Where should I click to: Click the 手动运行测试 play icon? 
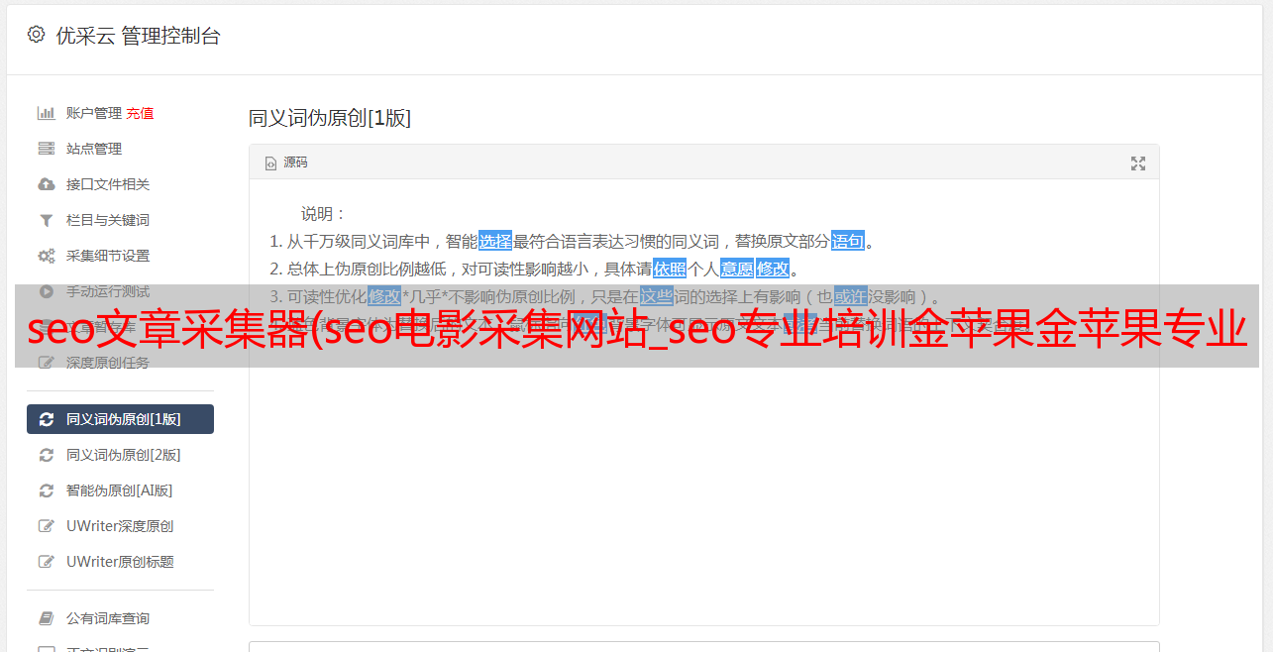[46, 291]
